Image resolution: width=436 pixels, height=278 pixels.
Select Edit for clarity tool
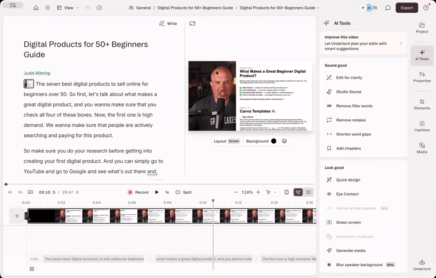(x=349, y=77)
